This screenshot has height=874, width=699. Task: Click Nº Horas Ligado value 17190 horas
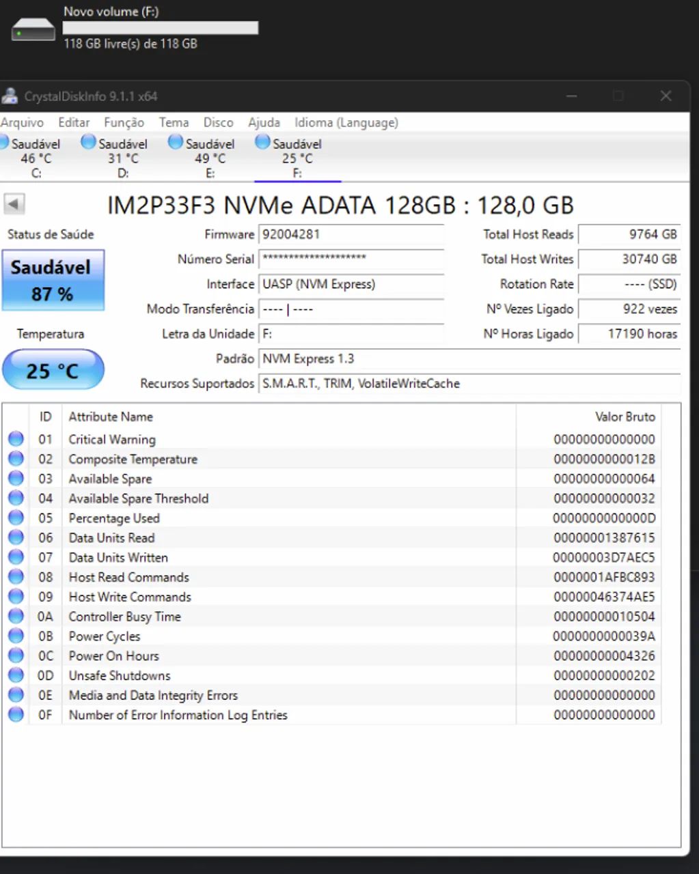point(629,334)
